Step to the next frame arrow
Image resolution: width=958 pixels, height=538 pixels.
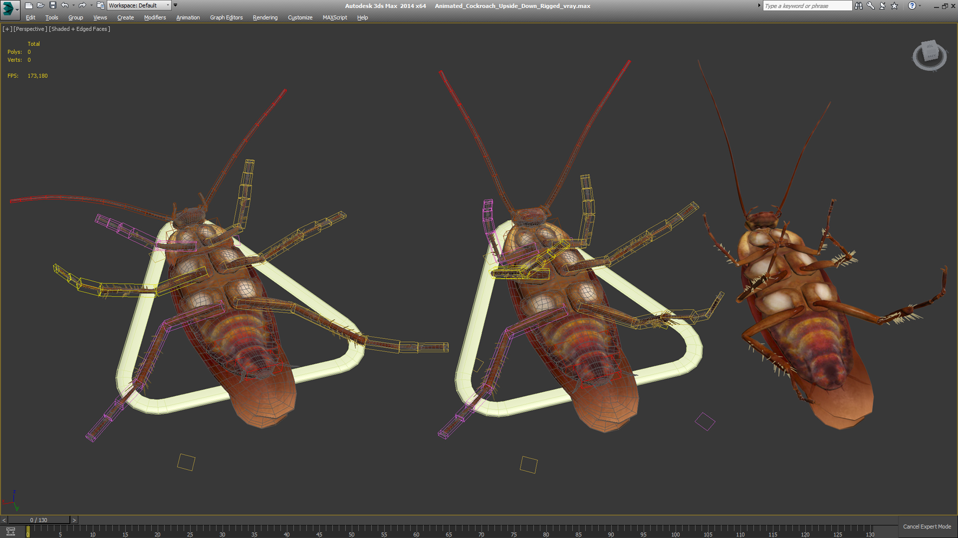click(x=74, y=520)
